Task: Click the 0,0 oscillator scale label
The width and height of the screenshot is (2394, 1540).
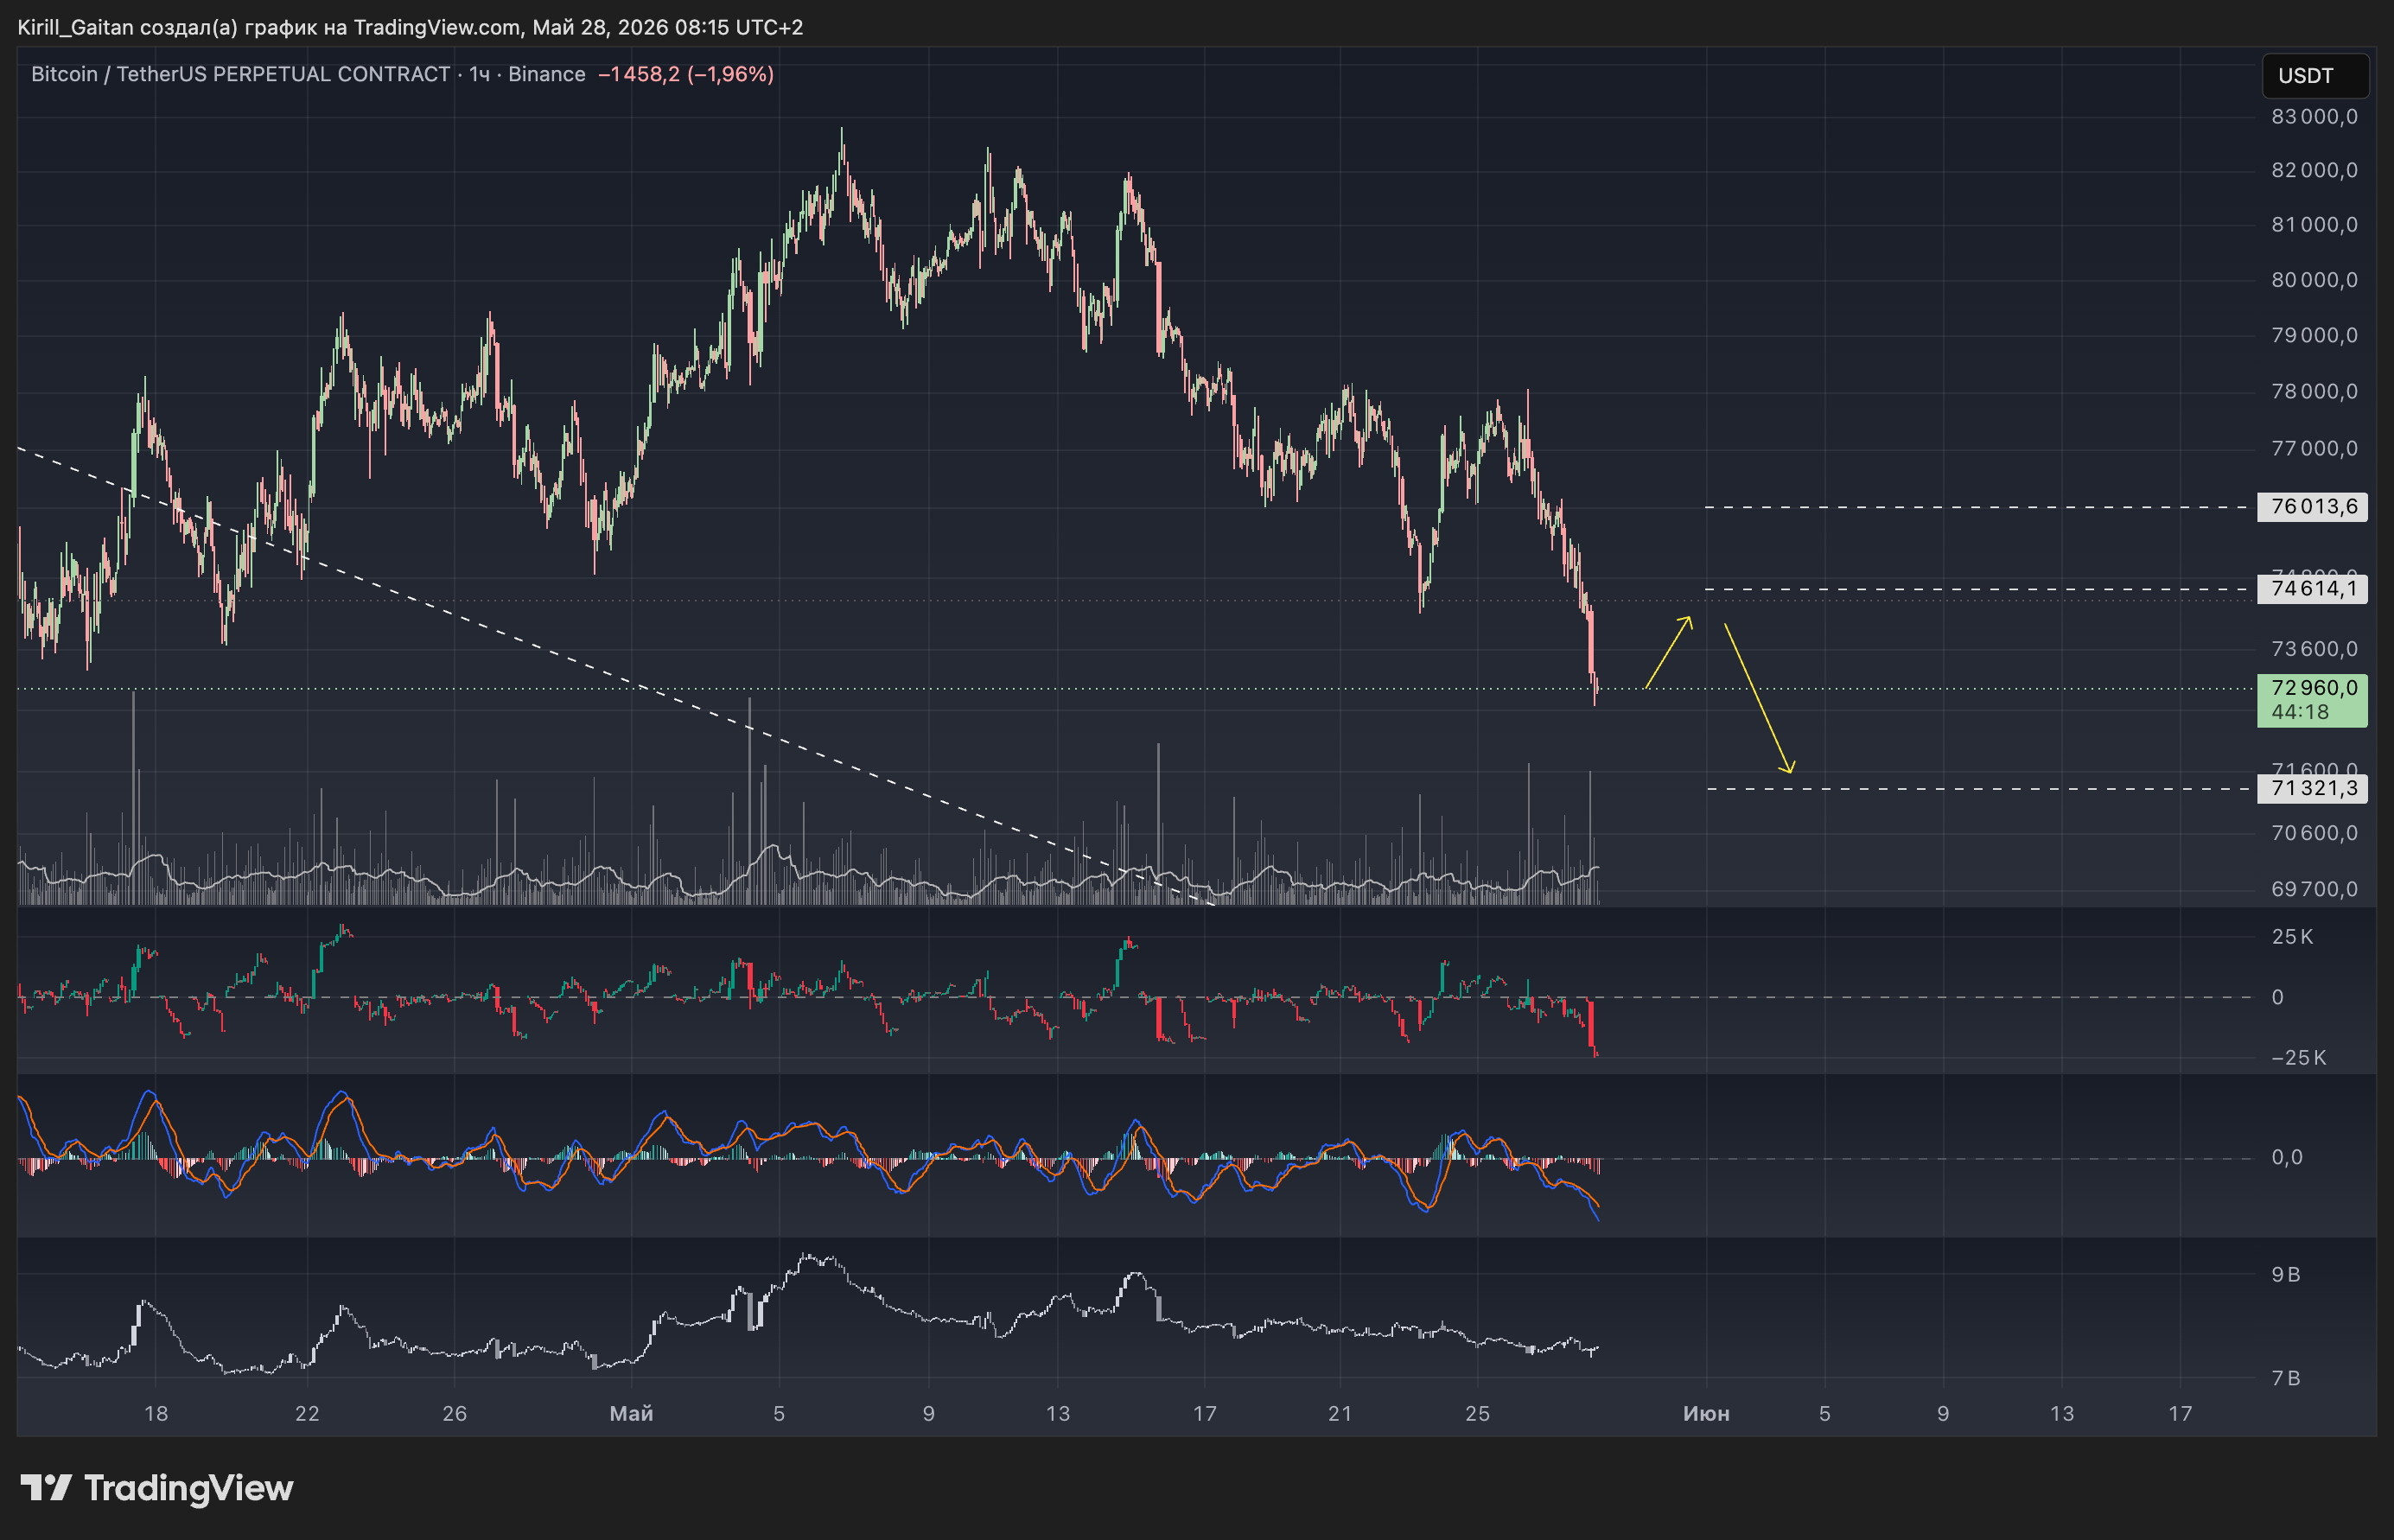Action: point(2286,1157)
